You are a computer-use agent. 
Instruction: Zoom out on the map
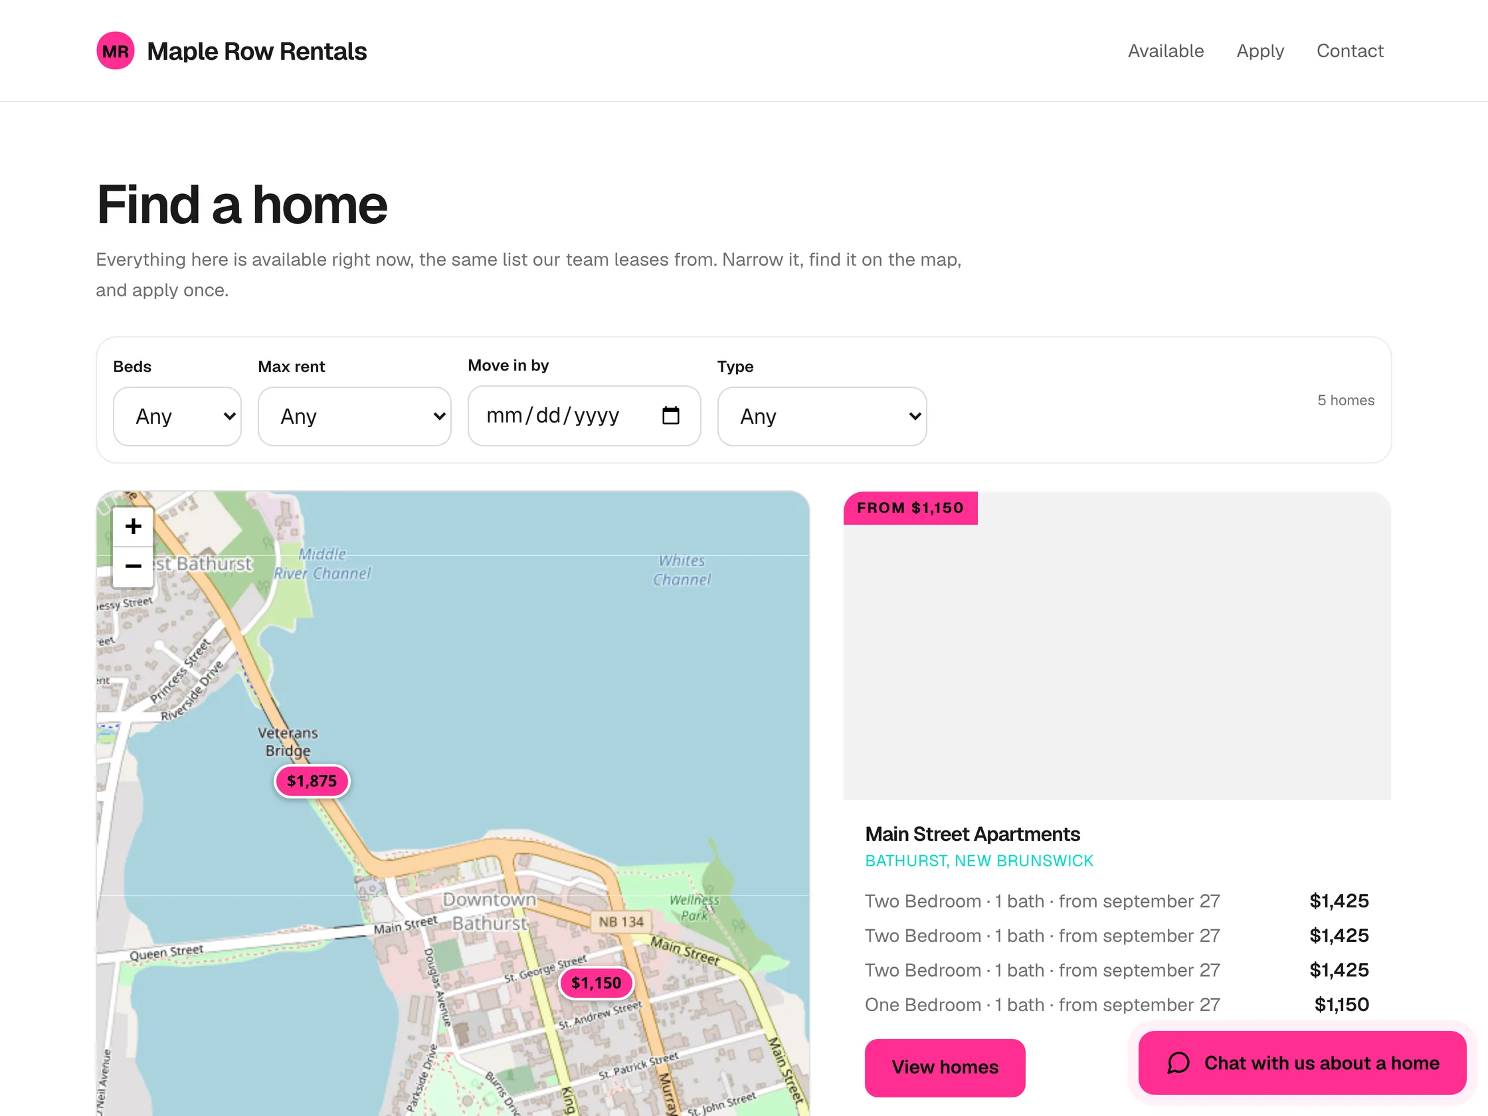[134, 567]
